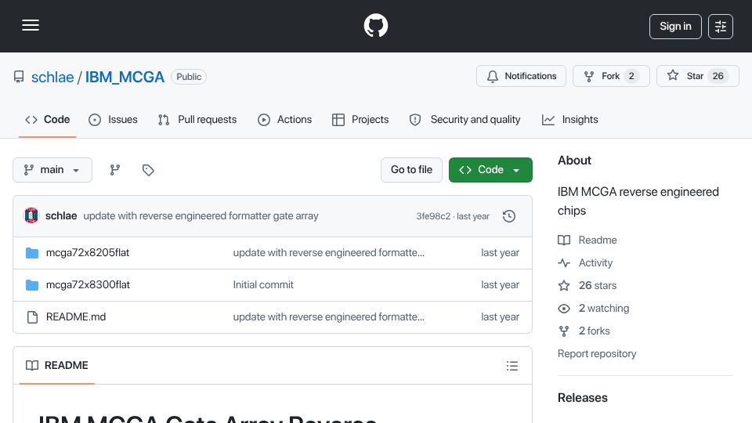Viewport: 752px width, 423px height.
Task: Open the schlae owner profile link
Action: click(52, 77)
